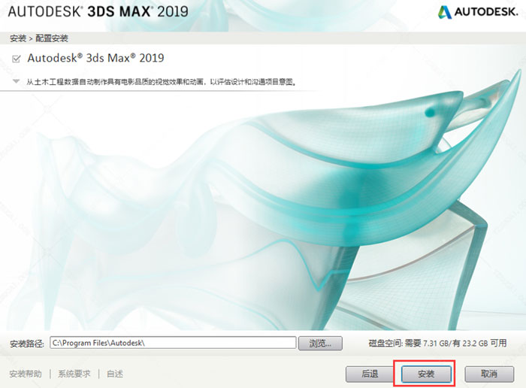This screenshot has width=526, height=388.
Task: Go back with the 后退 button
Action: point(370,374)
